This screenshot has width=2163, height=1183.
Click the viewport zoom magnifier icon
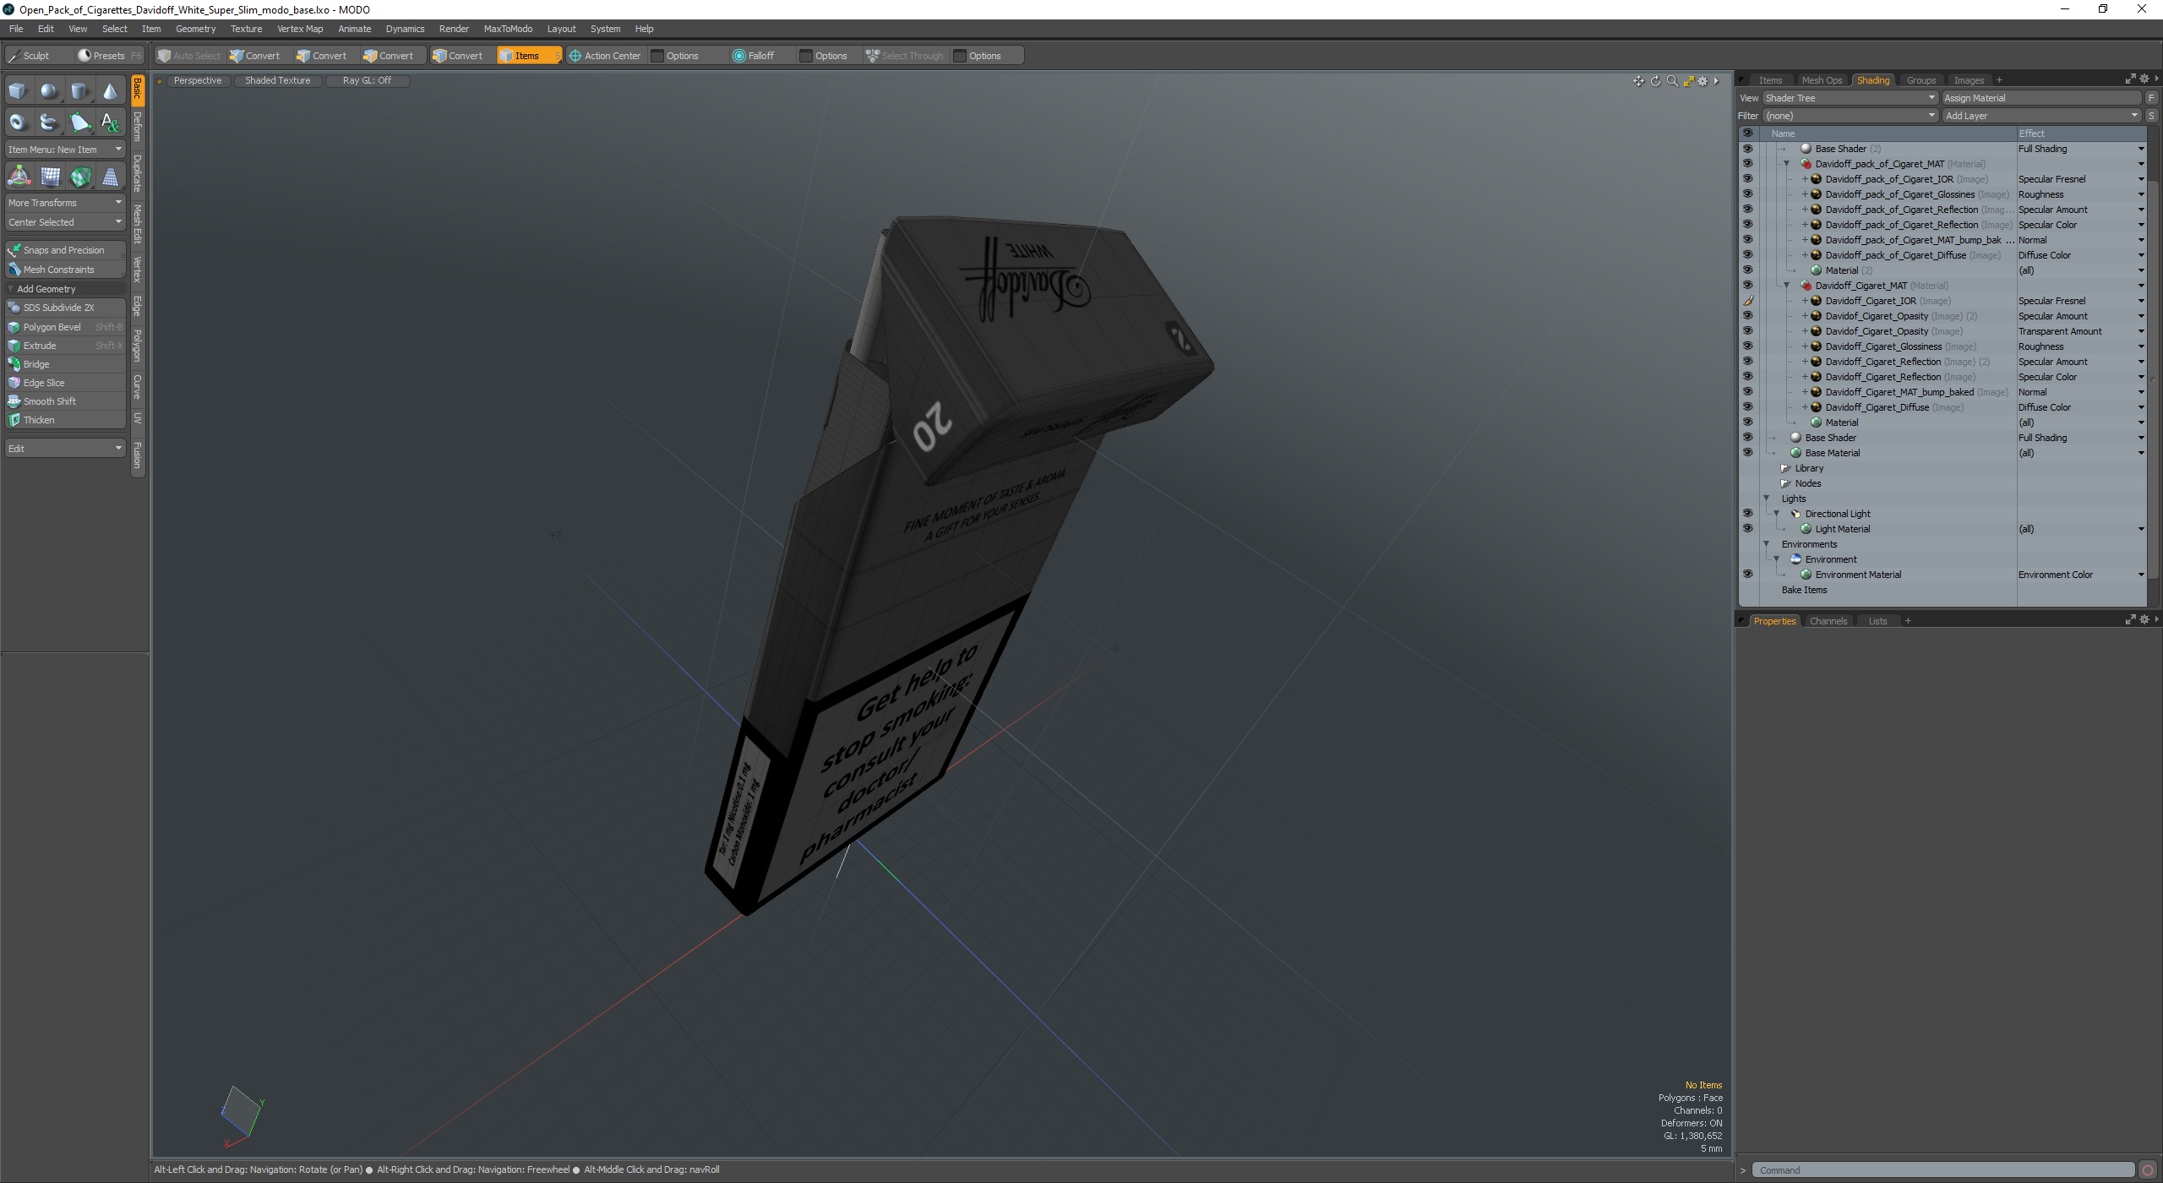tap(1671, 81)
